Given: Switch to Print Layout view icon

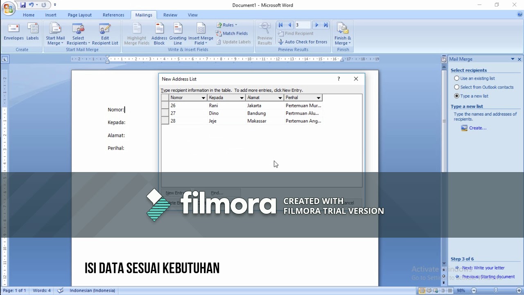Looking at the screenshot, I should coord(422,290).
